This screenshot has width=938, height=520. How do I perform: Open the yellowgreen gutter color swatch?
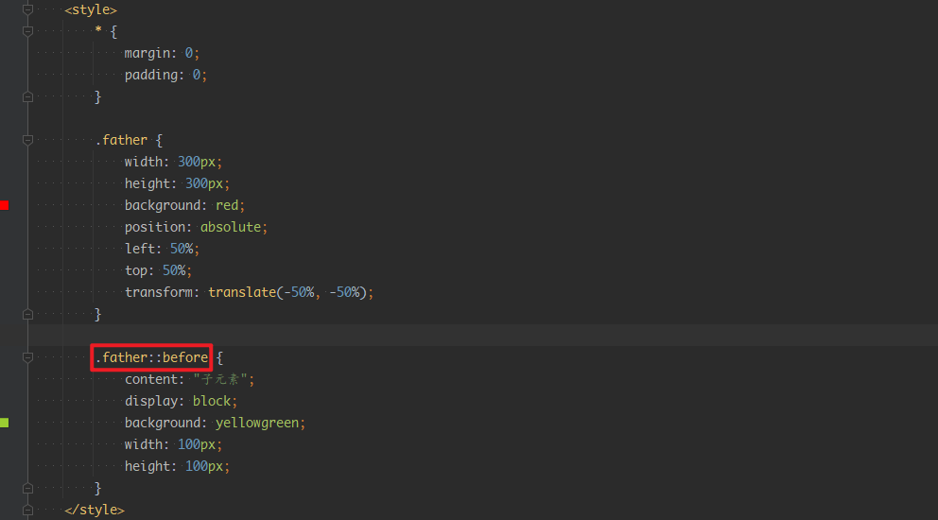point(5,423)
